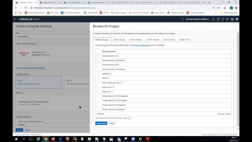Bookmark this page with star icon
The height and width of the screenshot is (142, 252).
[x=219, y=8]
